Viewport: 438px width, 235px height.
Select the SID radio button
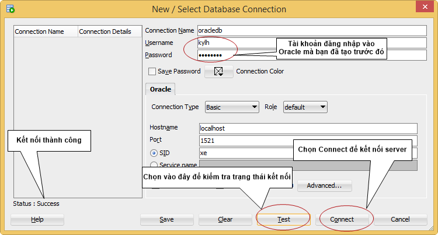154,153
